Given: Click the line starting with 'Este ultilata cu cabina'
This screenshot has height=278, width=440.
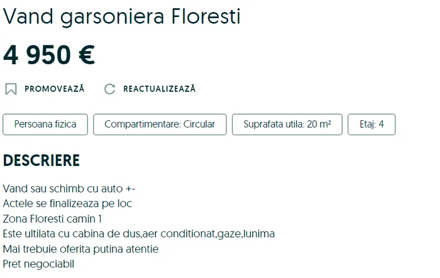Looking at the screenshot, I should point(139,234).
